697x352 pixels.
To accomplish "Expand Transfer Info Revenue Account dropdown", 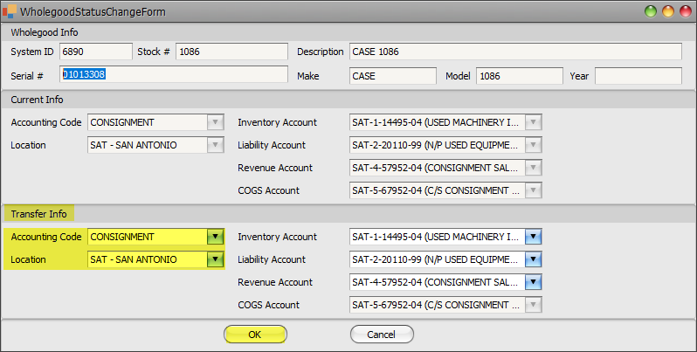I will (533, 282).
